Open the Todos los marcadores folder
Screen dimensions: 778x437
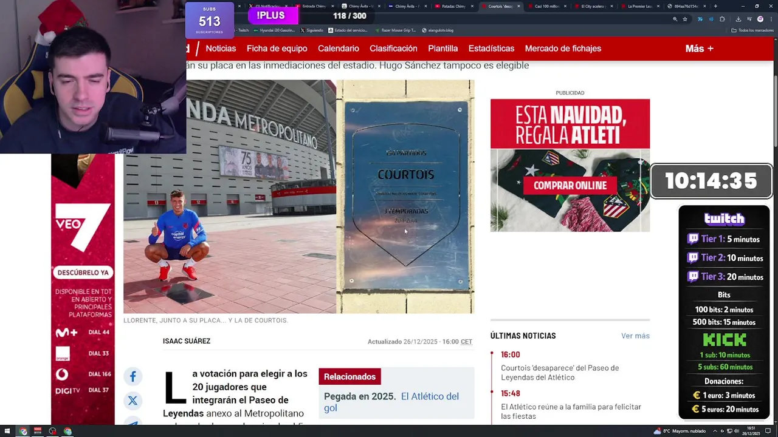[752, 30]
